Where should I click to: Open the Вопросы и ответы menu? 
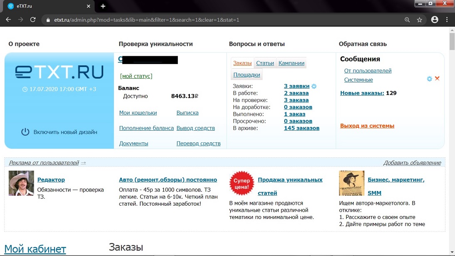coord(257,44)
